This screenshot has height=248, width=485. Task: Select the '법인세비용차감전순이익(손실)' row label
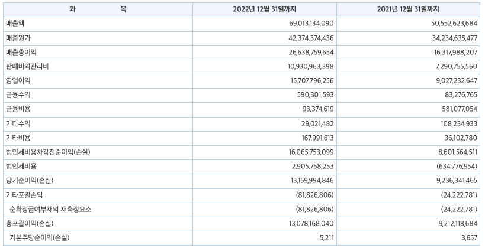coord(48,152)
